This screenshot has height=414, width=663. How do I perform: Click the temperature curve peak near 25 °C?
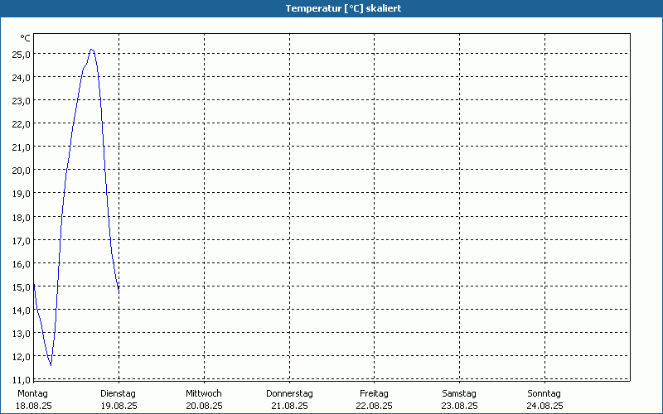click(x=92, y=50)
